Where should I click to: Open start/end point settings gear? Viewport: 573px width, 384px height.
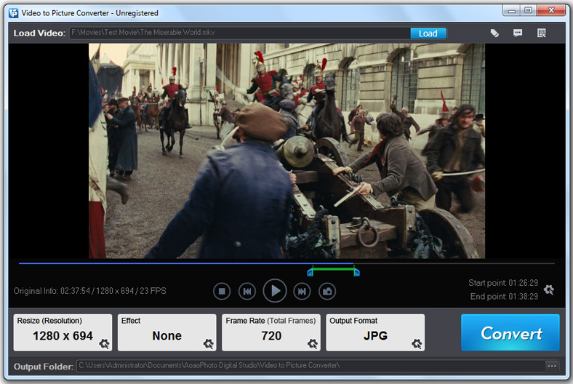click(x=549, y=289)
